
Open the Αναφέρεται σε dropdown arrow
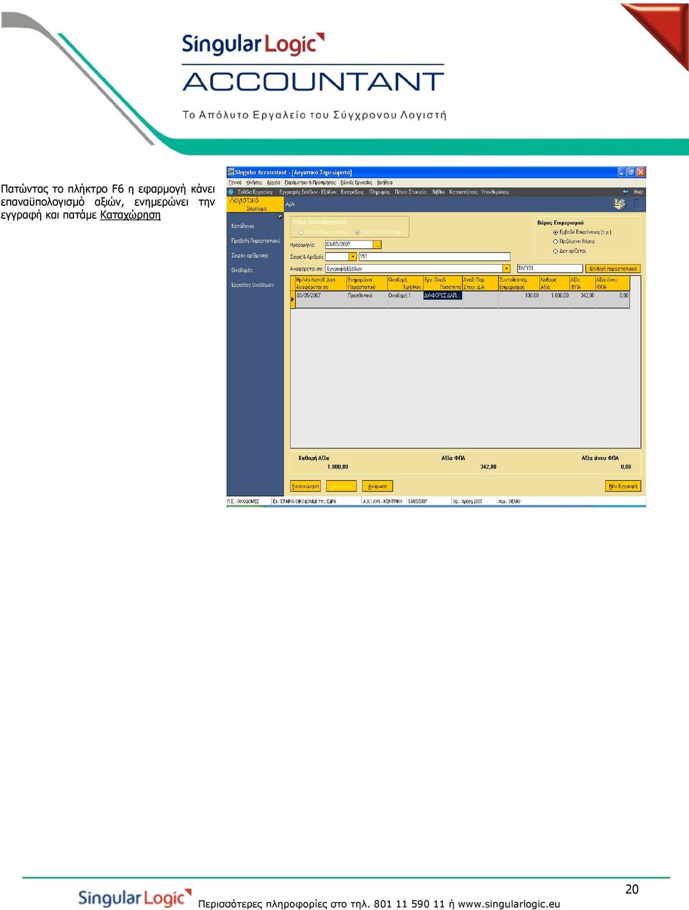pyautogui.click(x=507, y=268)
